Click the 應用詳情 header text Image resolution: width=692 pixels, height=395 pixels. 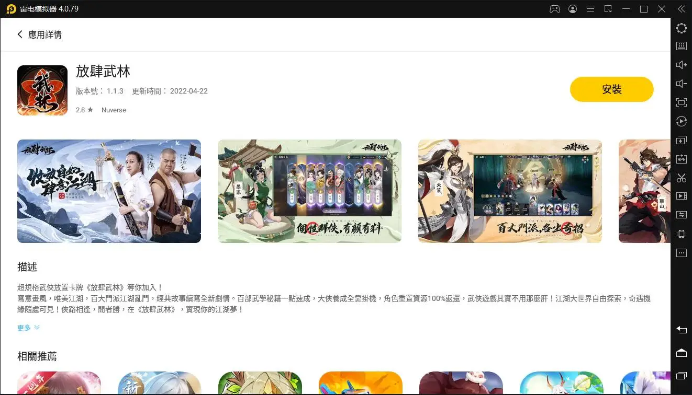point(45,35)
